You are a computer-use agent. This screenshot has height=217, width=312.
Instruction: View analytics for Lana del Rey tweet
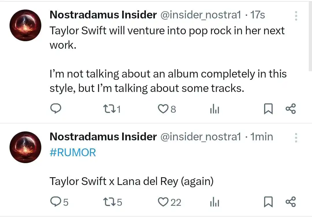point(214,202)
